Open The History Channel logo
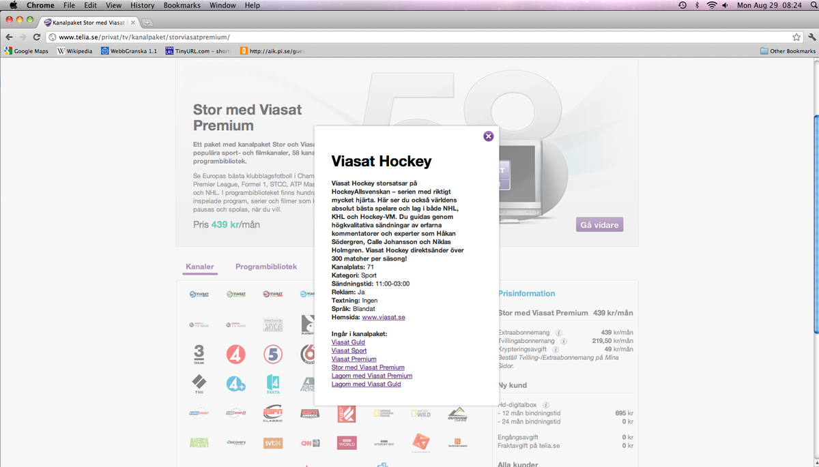Viewport: 819px width, 467px height. 458,442
